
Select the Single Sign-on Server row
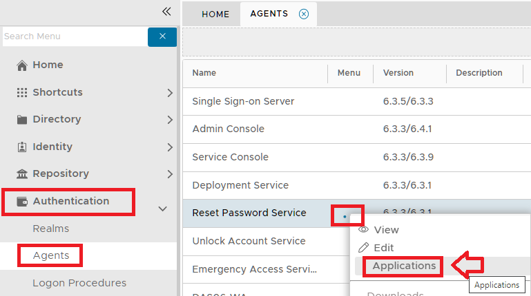243,101
